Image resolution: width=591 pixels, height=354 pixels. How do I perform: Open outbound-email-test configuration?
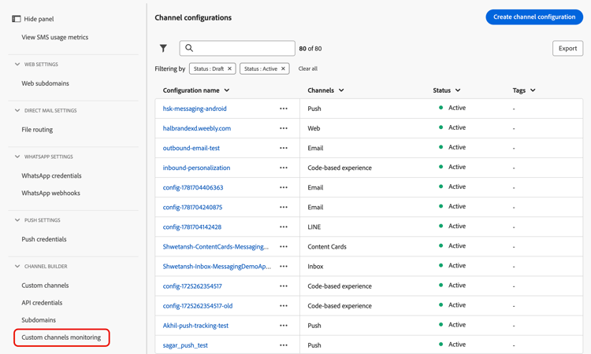point(191,148)
